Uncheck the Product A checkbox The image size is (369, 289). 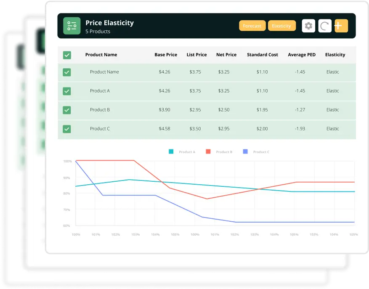tap(66, 91)
